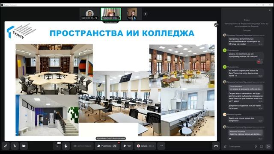
Task: Open the three-dots more options menu
Action: click(161, 146)
